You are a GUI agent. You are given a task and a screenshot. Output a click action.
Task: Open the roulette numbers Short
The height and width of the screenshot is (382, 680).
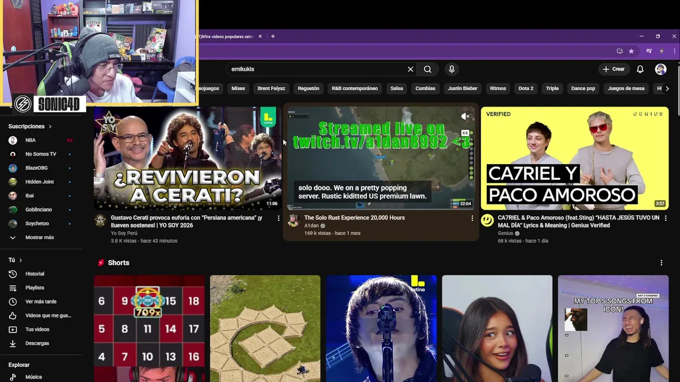tap(149, 328)
